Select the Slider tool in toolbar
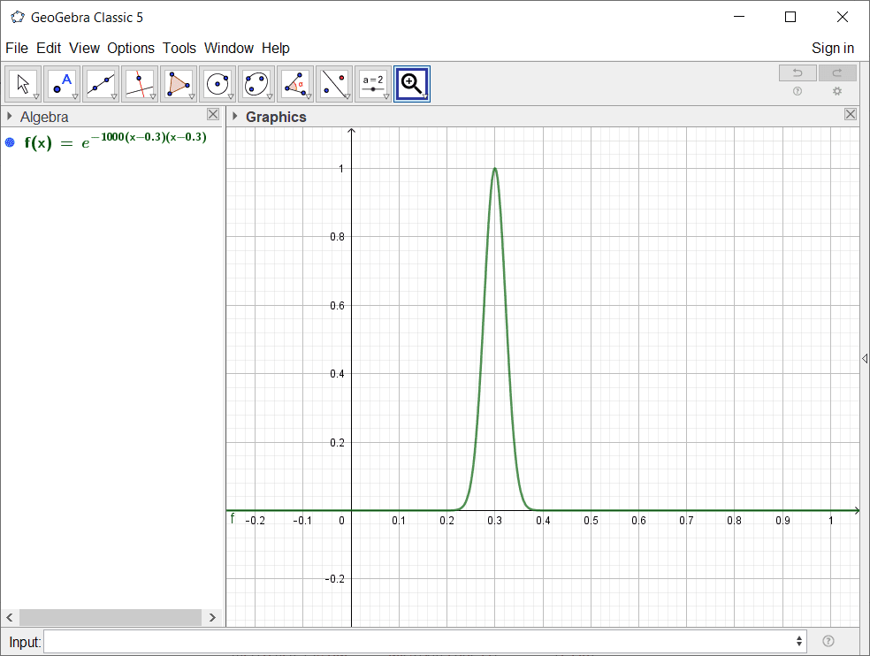This screenshot has width=870, height=656. pyautogui.click(x=373, y=84)
